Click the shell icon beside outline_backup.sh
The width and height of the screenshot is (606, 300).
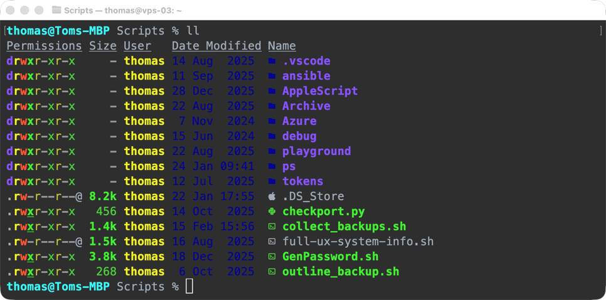(272, 272)
